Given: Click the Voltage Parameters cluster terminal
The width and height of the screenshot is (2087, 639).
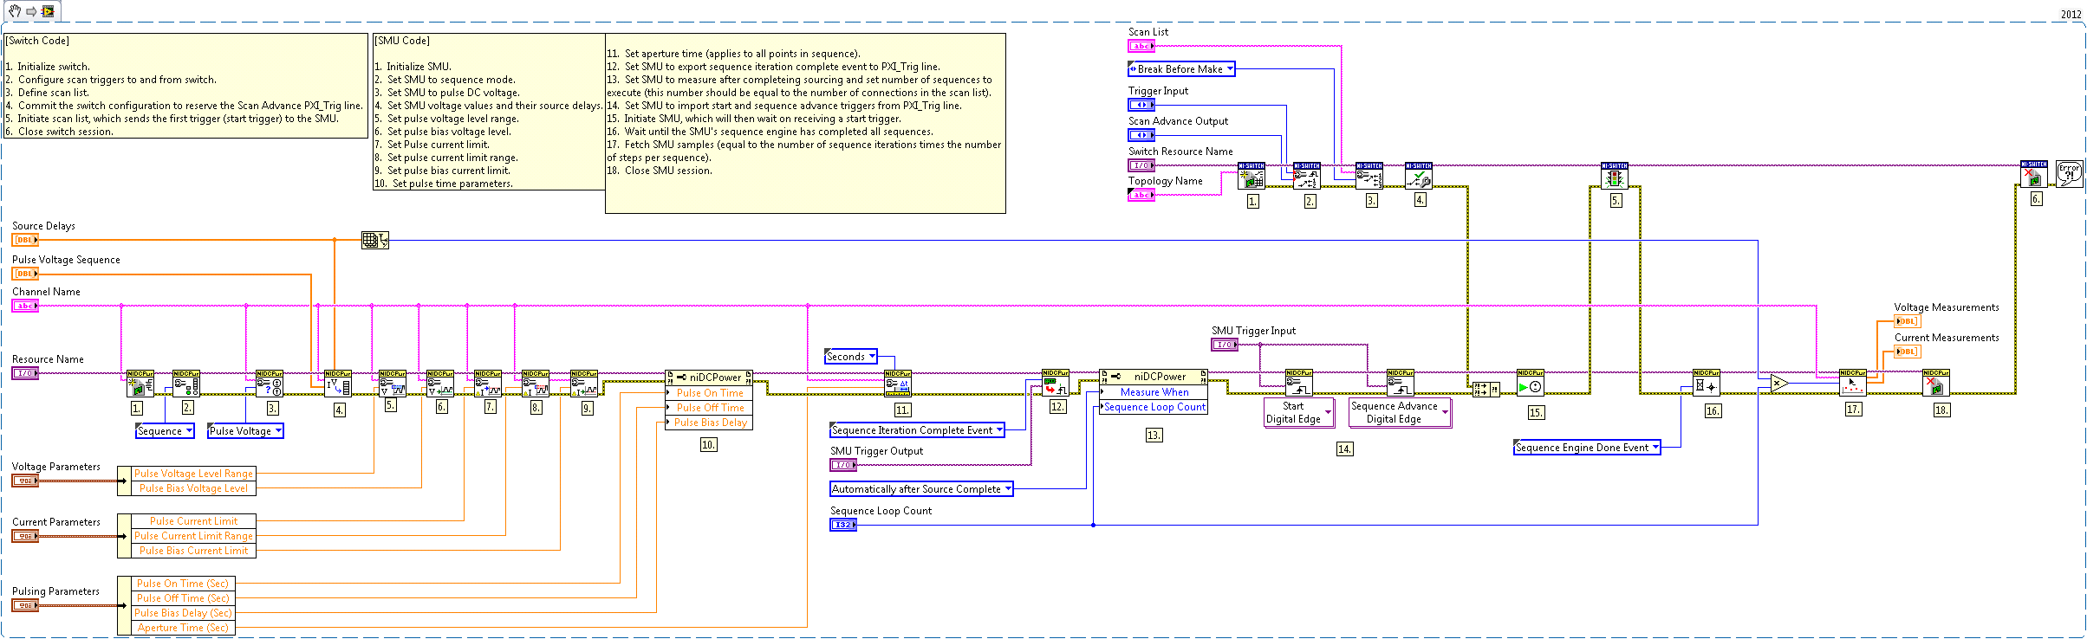Looking at the screenshot, I should coord(25,481).
